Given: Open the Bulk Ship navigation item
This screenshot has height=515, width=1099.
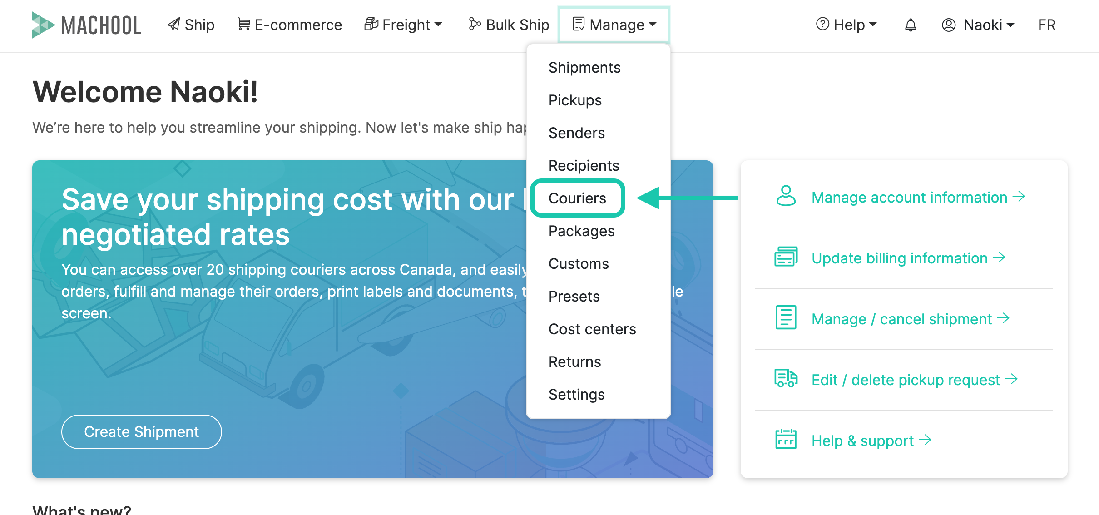Looking at the screenshot, I should coord(509,25).
